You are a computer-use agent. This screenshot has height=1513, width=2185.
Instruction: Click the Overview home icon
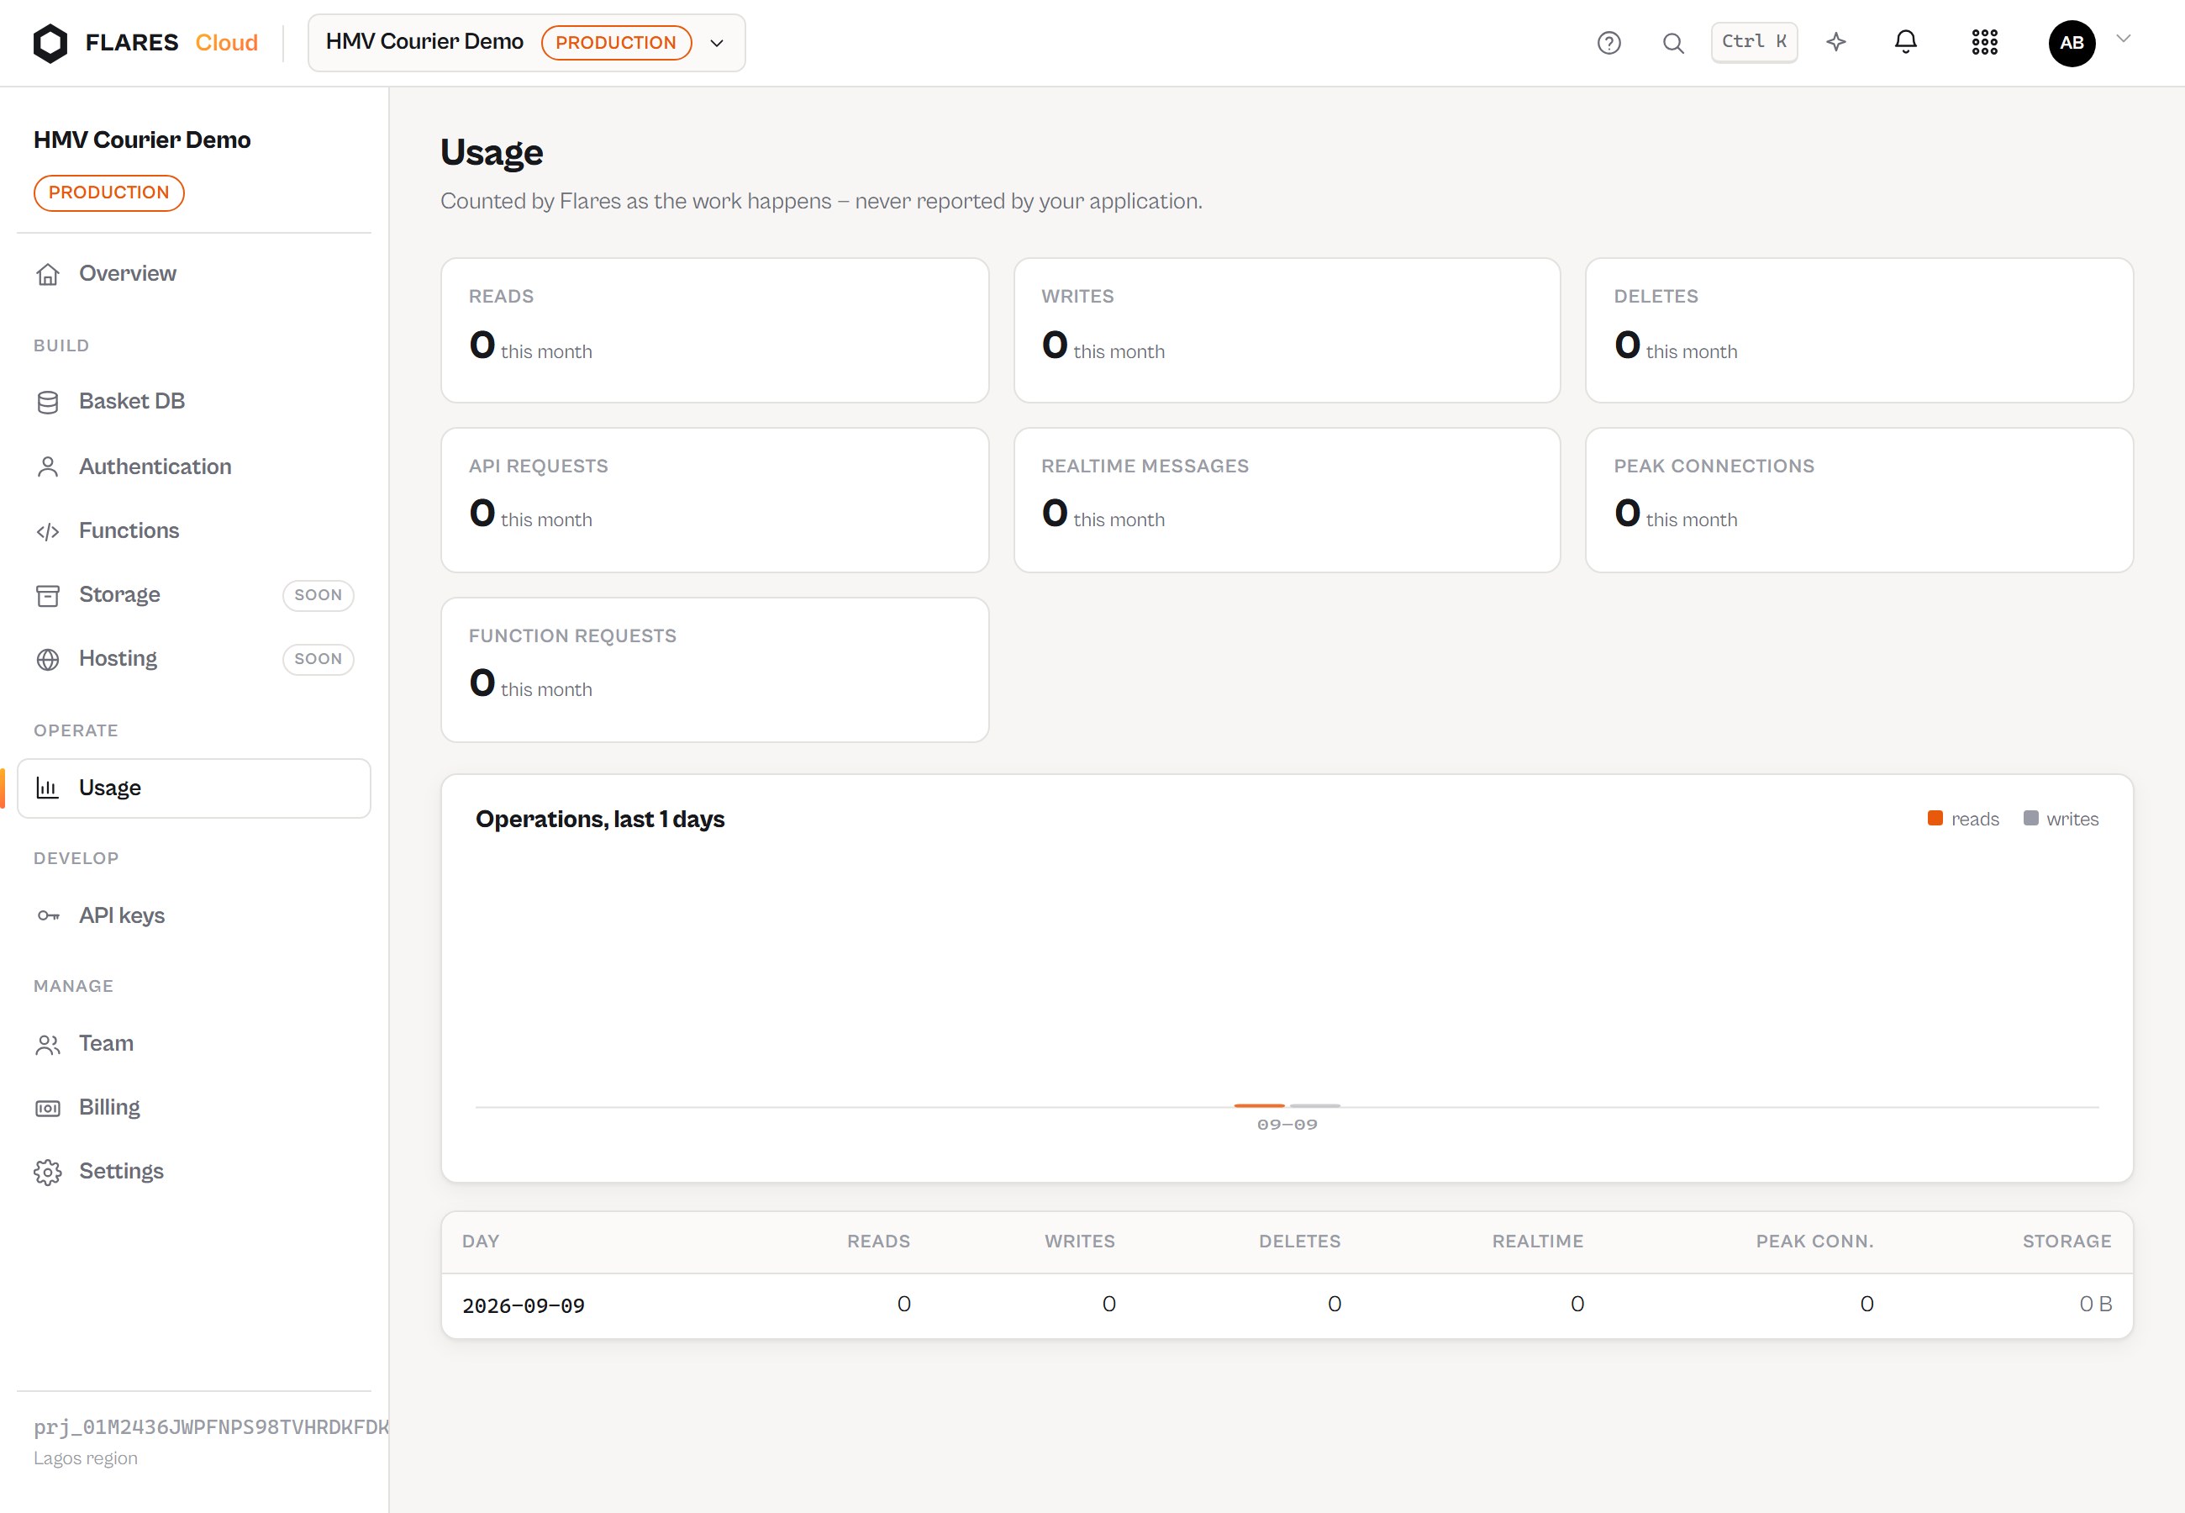coord(47,274)
